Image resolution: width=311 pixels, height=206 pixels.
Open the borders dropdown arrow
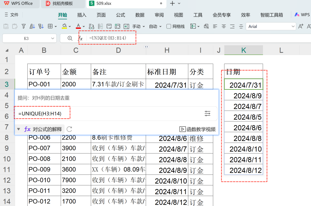56,27
